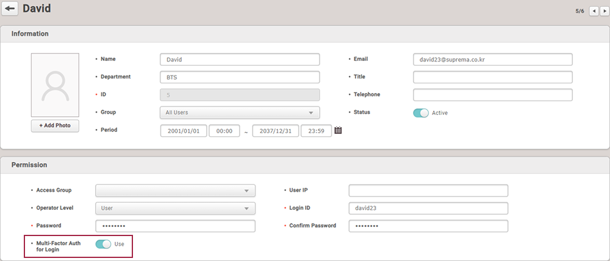
Task: Go to previous user with left triangle
Action: pos(594,11)
